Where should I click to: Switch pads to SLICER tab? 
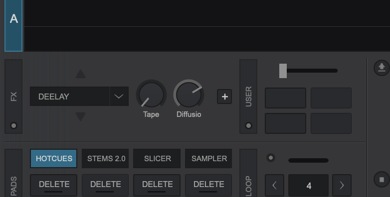point(157,159)
